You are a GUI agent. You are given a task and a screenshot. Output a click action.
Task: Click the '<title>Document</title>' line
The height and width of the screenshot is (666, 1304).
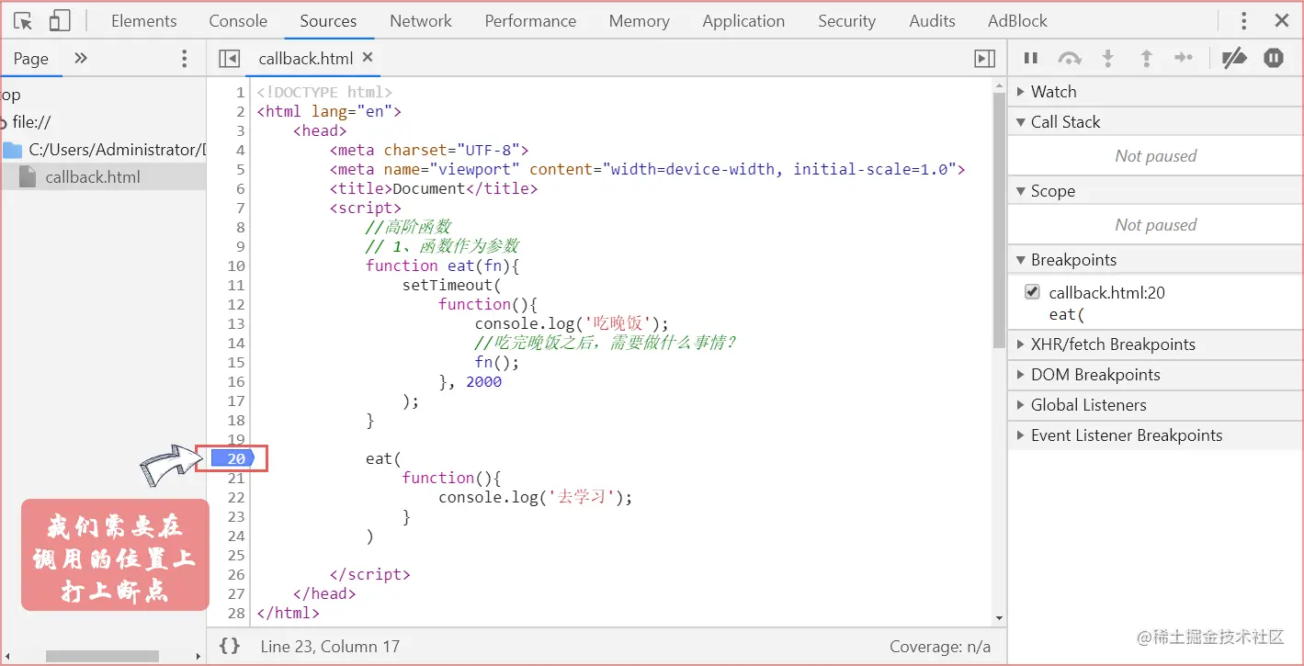pos(434,188)
